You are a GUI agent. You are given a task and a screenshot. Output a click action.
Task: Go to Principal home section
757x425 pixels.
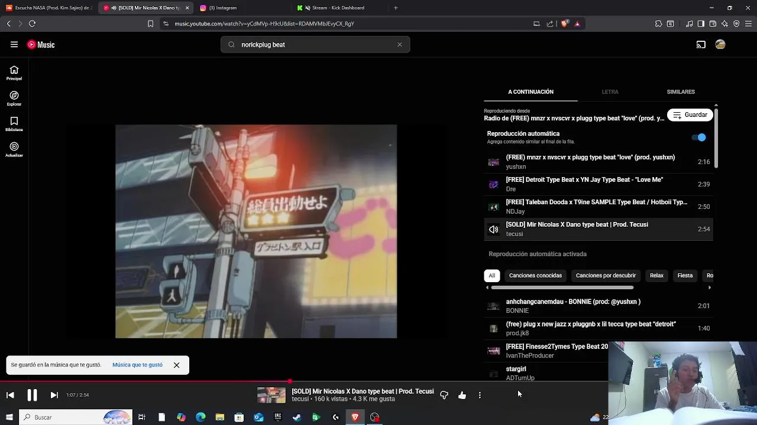click(14, 73)
